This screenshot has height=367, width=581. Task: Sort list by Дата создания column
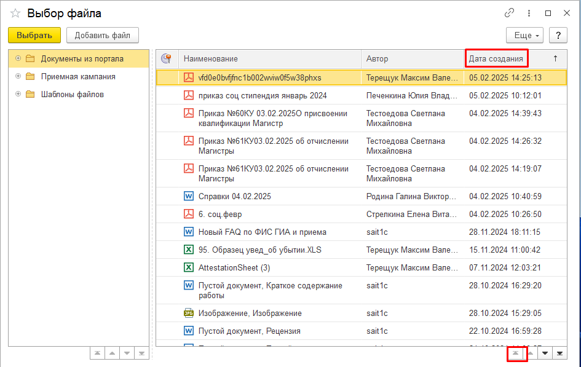496,58
